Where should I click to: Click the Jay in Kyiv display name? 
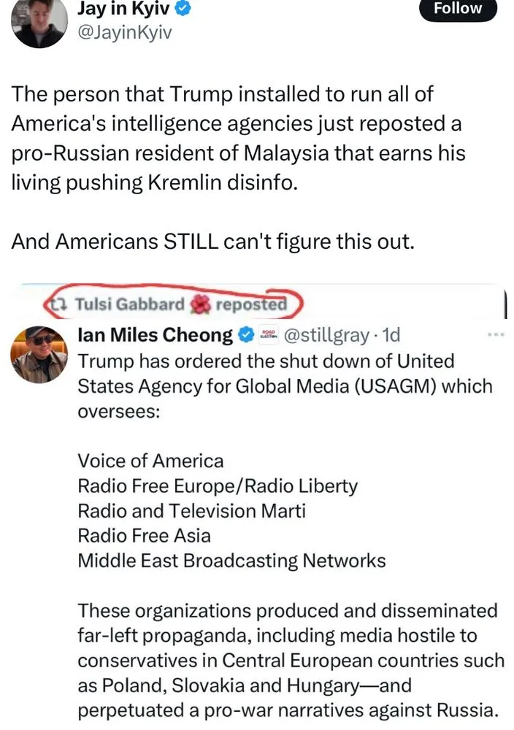[x=123, y=10]
